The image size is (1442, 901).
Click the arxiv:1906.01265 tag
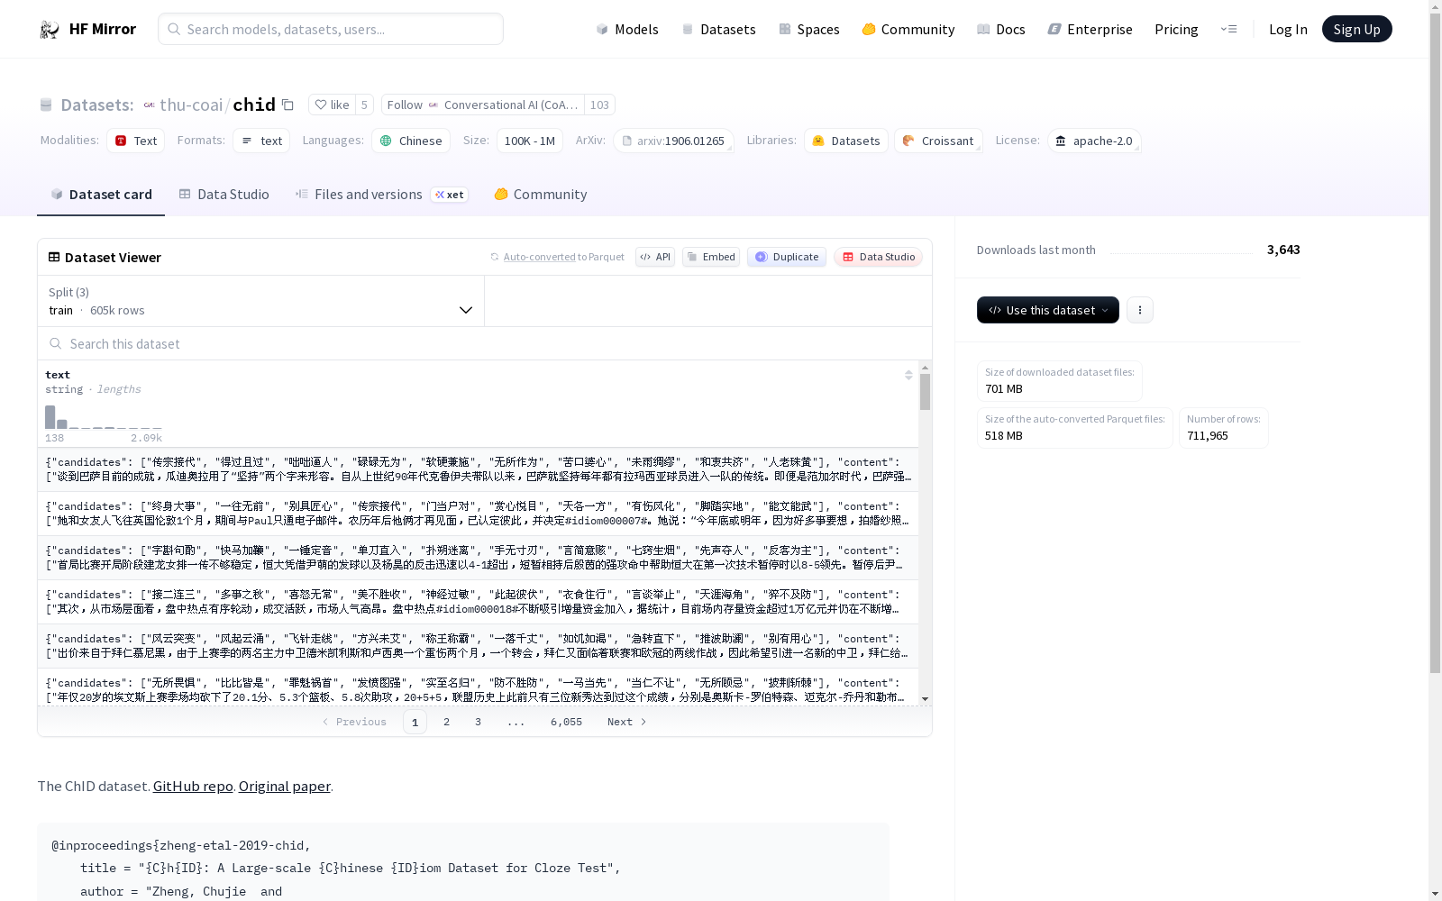pyautogui.click(x=673, y=141)
